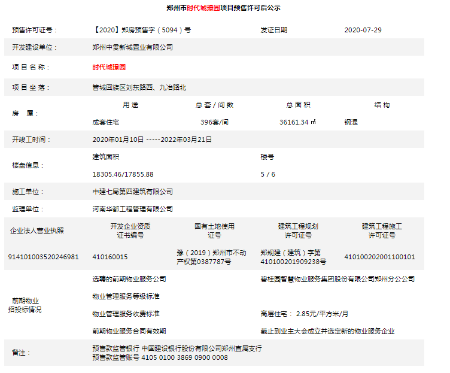Click 物业管理服务收费标准 label
This screenshot has width=450, height=373.
(126, 314)
